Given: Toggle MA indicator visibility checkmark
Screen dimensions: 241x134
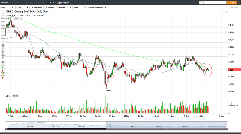Looking at the screenshot, I should click(14, 19).
